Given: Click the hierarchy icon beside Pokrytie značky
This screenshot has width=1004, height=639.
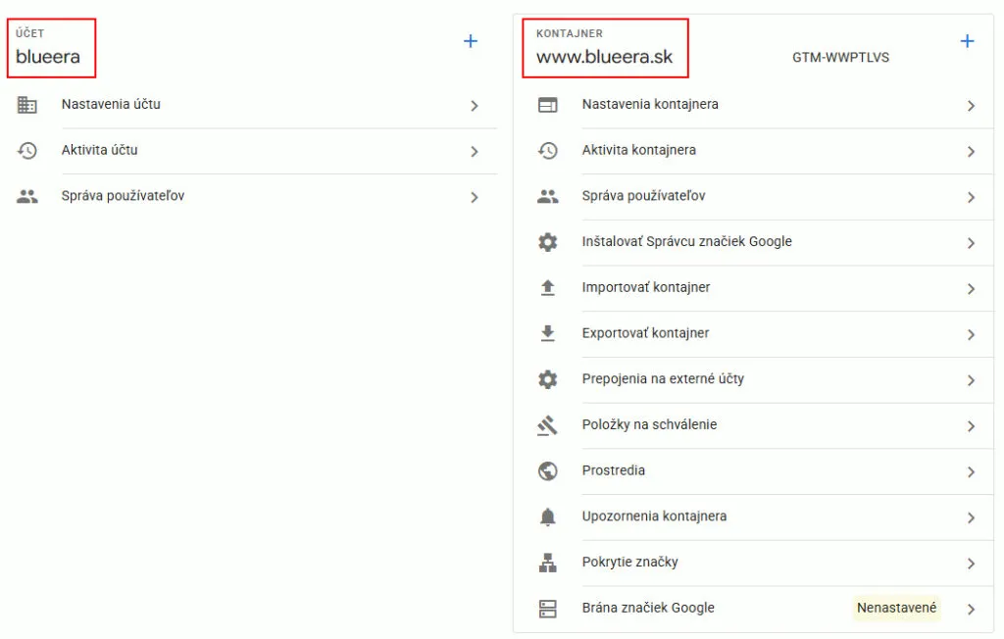Looking at the screenshot, I should 548,563.
